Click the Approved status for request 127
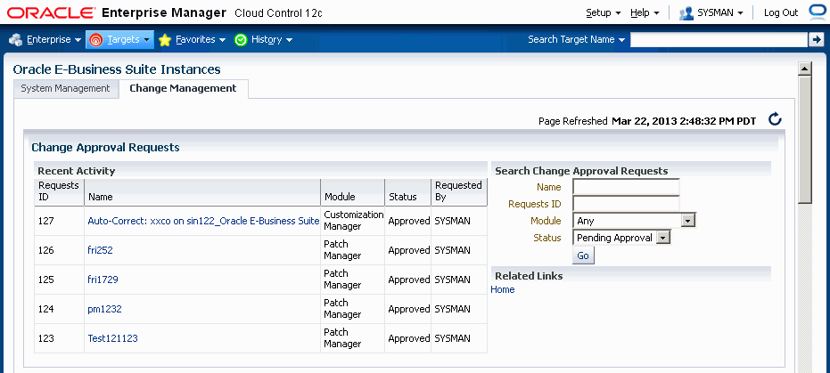This screenshot has width=830, height=373. [408, 221]
